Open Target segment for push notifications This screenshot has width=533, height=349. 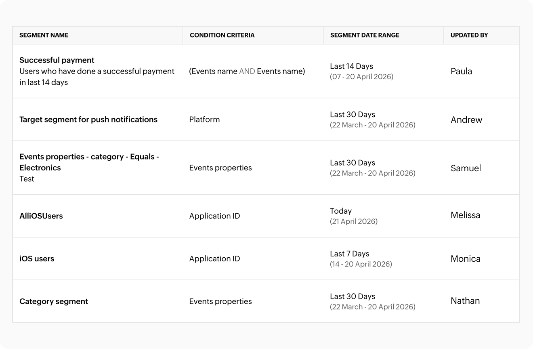pos(88,120)
